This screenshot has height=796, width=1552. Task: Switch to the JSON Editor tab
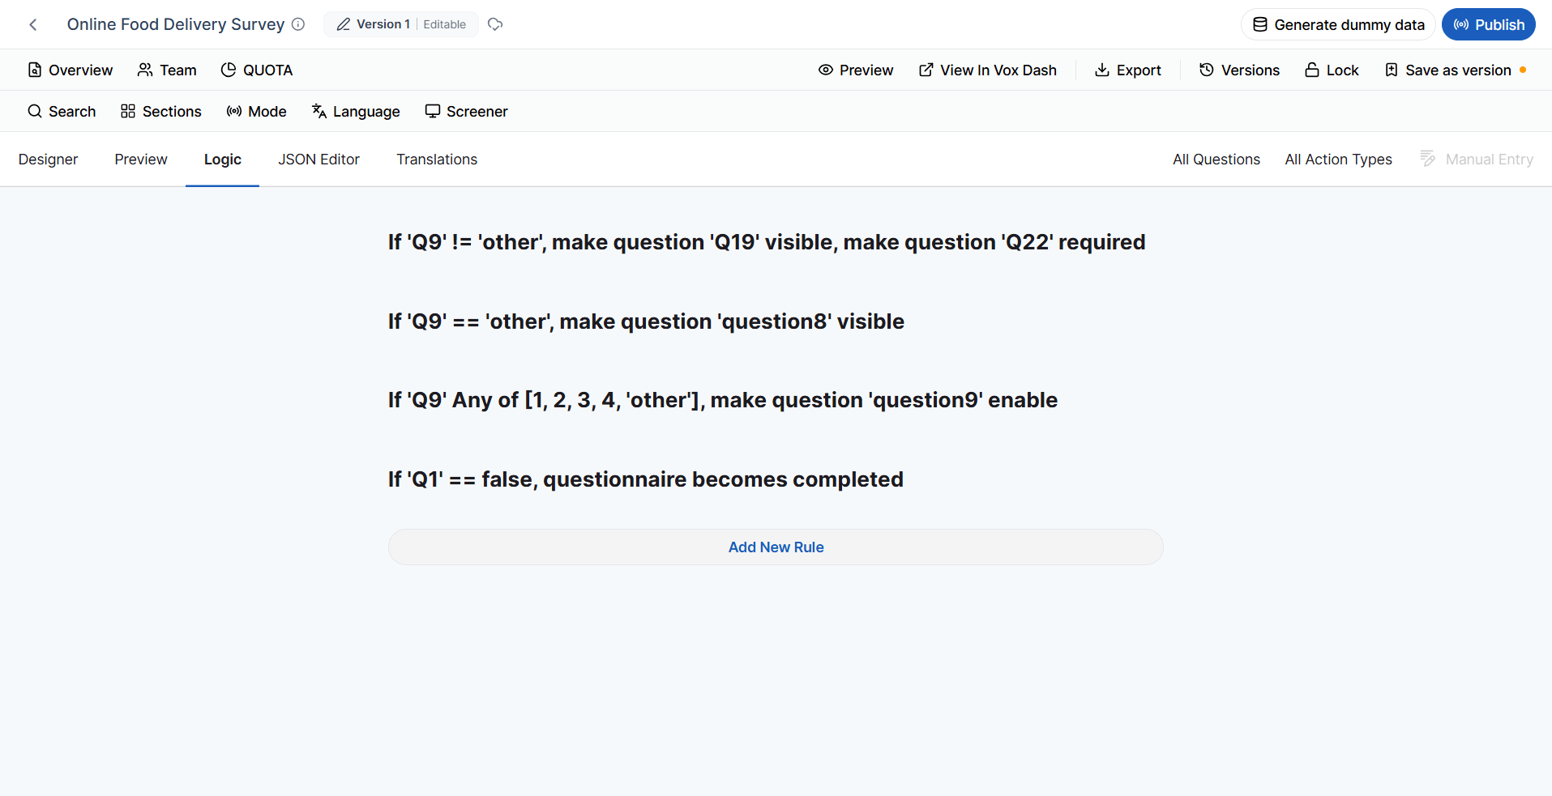319,160
